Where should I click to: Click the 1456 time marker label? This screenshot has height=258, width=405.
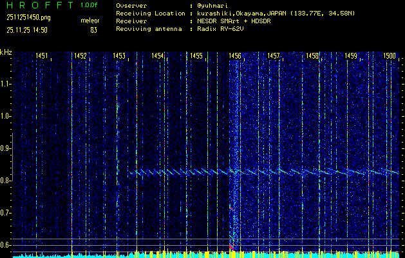[x=235, y=56]
